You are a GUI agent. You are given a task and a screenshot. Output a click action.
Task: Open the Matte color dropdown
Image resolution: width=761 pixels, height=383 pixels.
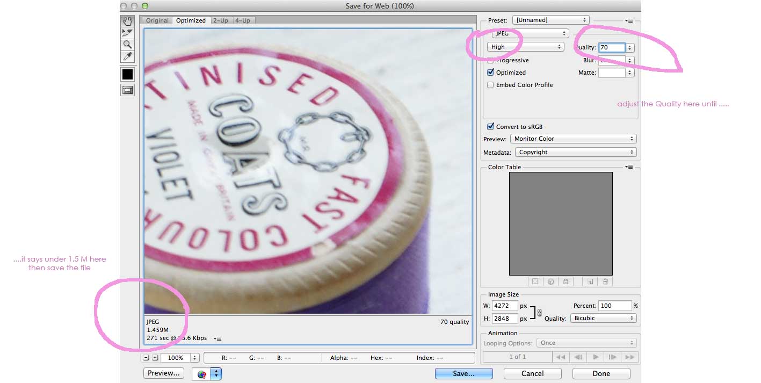630,73
